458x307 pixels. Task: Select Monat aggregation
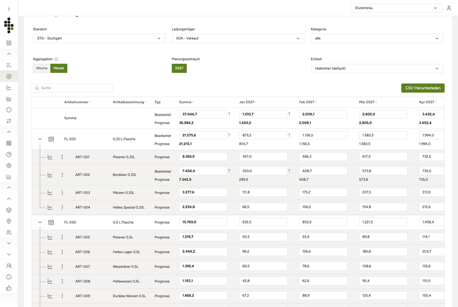(x=59, y=68)
